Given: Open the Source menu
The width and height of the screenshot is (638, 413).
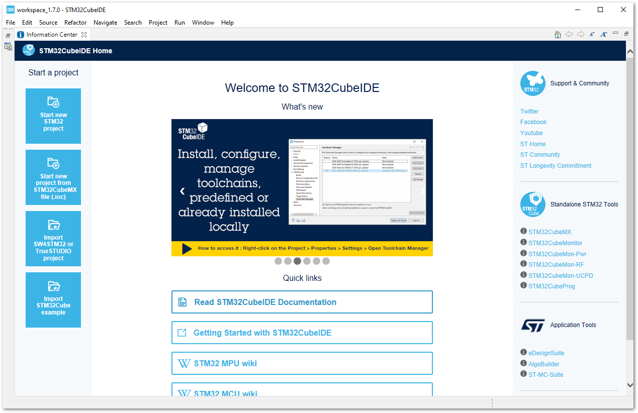Looking at the screenshot, I should (x=48, y=23).
